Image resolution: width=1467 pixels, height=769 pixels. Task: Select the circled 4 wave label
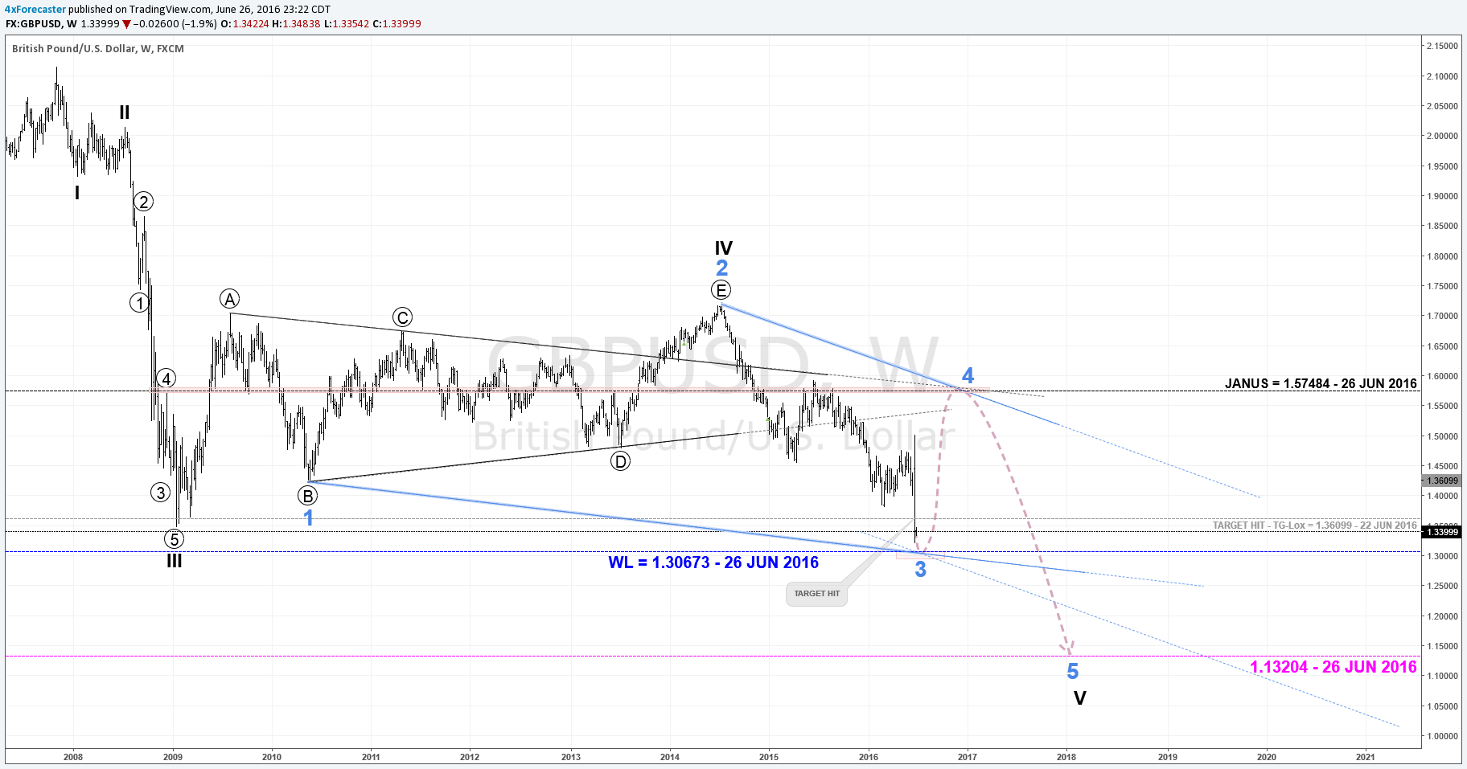pyautogui.click(x=166, y=378)
